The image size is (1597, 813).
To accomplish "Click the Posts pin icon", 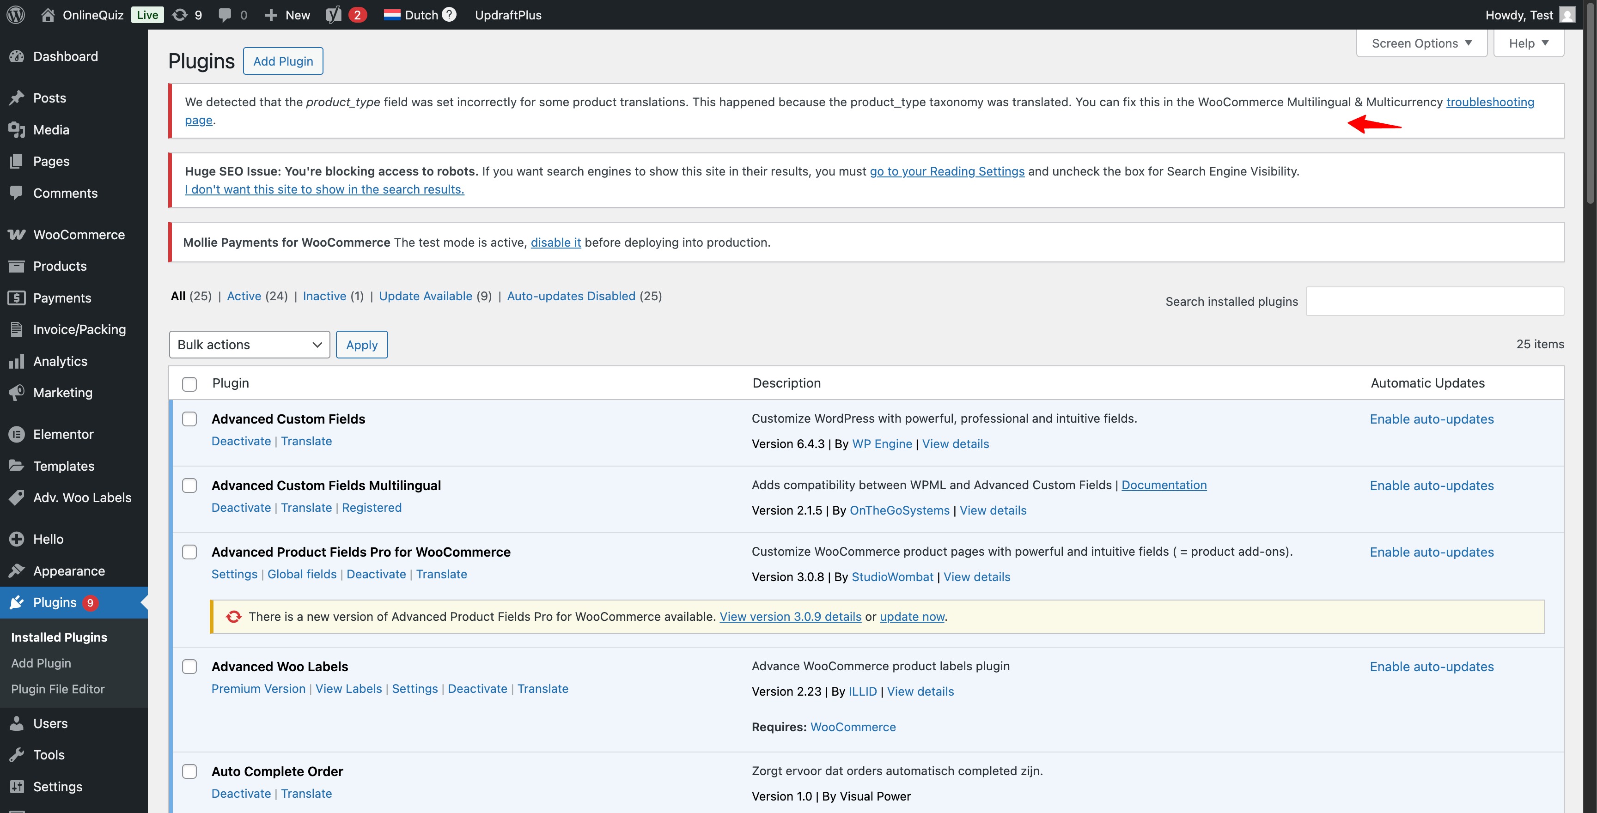I will coord(17,98).
